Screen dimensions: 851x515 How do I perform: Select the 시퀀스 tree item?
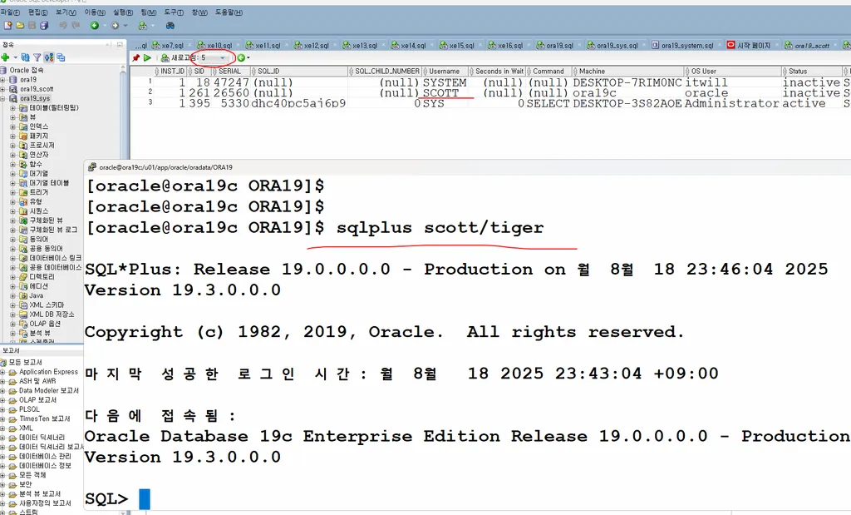tap(38, 211)
